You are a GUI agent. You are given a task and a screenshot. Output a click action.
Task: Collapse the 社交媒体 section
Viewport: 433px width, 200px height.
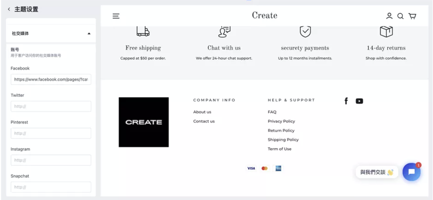tap(89, 34)
